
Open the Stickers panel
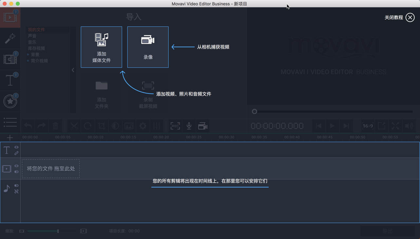click(x=10, y=101)
